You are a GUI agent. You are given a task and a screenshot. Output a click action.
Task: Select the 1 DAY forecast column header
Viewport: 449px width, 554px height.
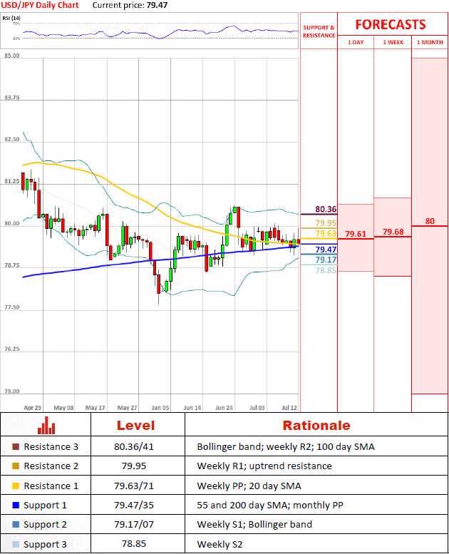point(356,42)
